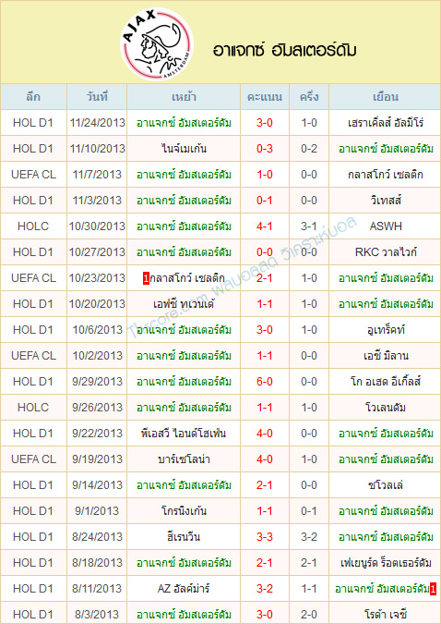Viewport: 441px width, 624px height.
Task: Select away team โรด้า เจซี
Action: coord(386,614)
